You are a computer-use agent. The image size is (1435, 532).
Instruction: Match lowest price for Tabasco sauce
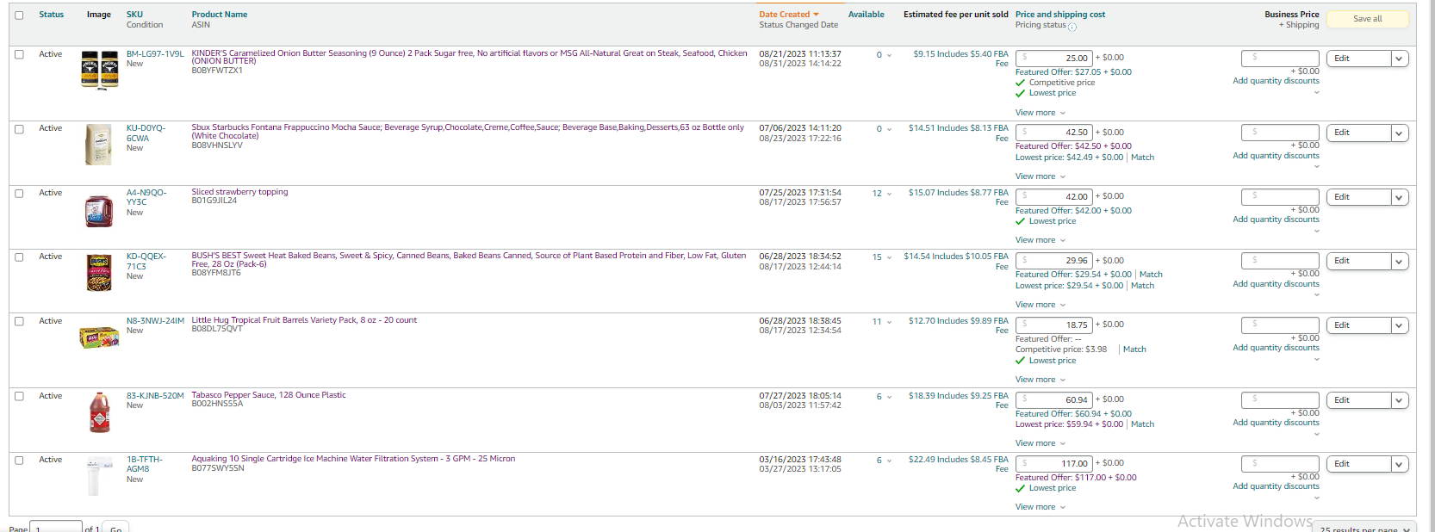pyautogui.click(x=1142, y=424)
